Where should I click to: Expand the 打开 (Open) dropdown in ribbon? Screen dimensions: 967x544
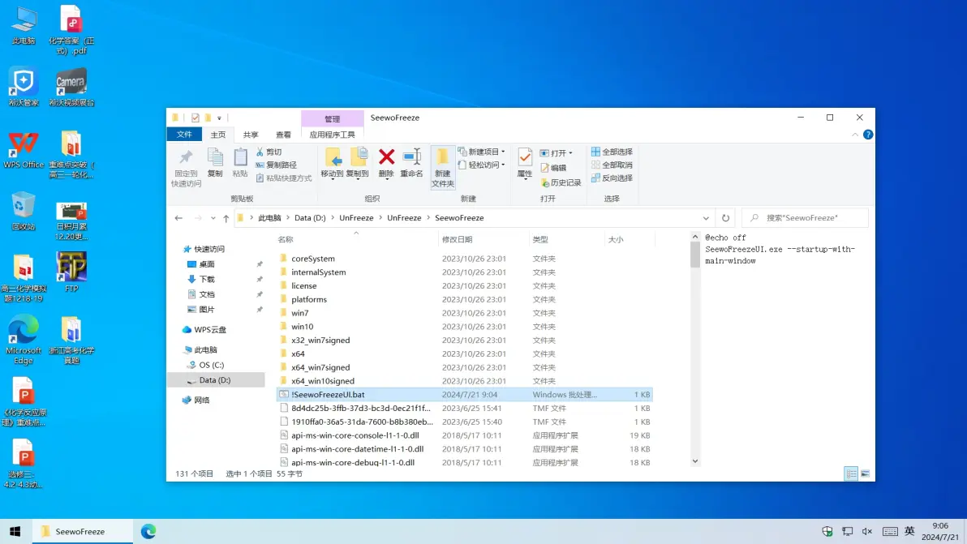point(570,152)
